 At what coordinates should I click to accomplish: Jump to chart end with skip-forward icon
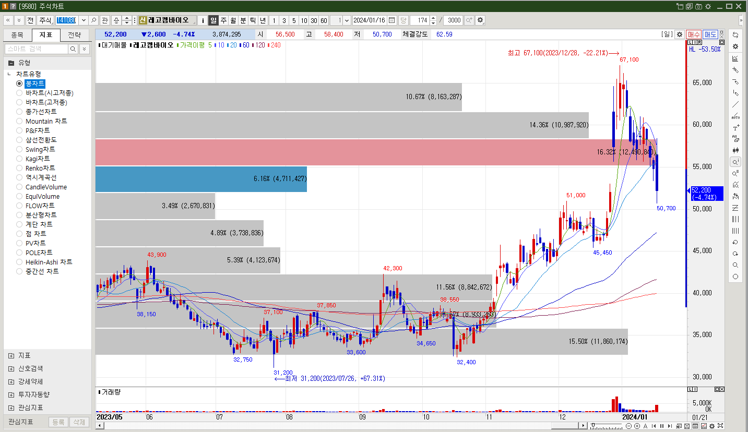pos(670,426)
